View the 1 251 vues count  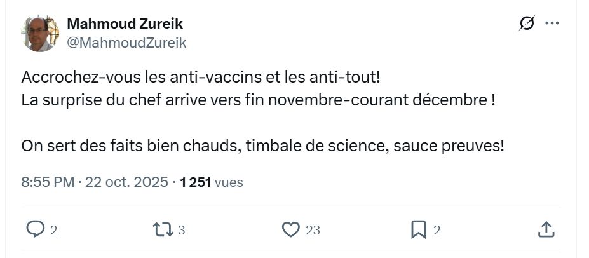coord(211,182)
